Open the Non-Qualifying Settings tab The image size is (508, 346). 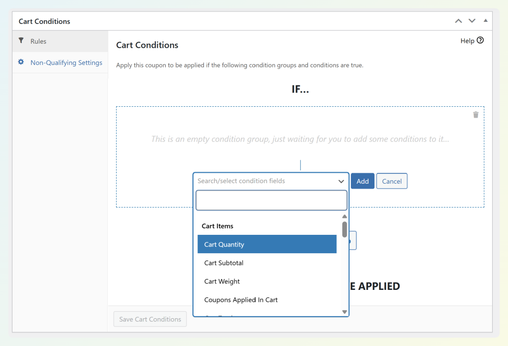pos(66,62)
